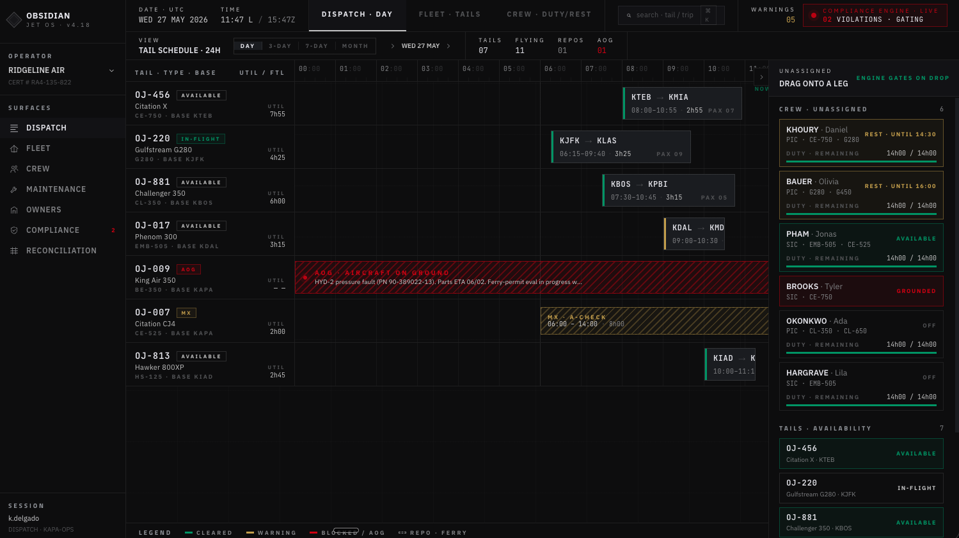Open the KBOS to KPBI flight leg
The image size is (959, 538).
click(x=669, y=191)
